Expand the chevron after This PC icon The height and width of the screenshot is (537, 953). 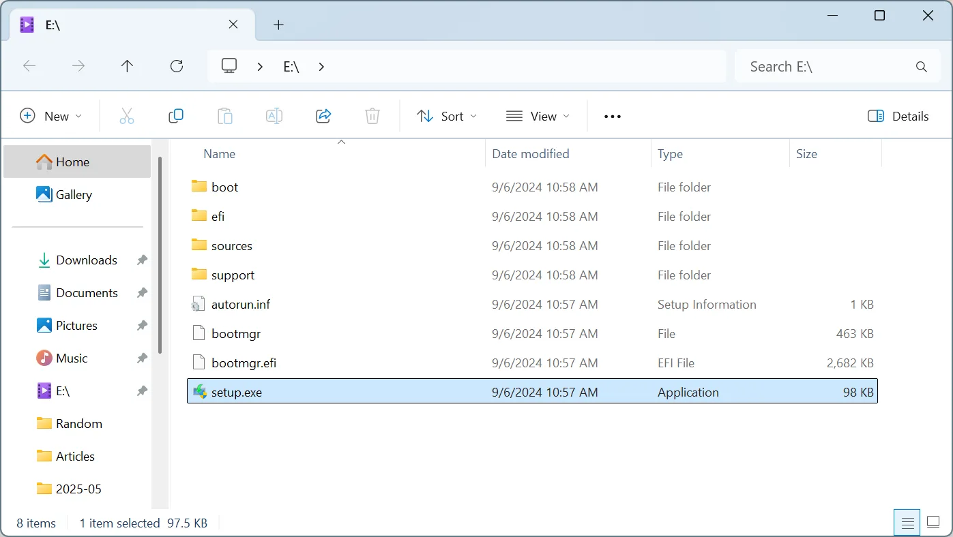click(260, 67)
